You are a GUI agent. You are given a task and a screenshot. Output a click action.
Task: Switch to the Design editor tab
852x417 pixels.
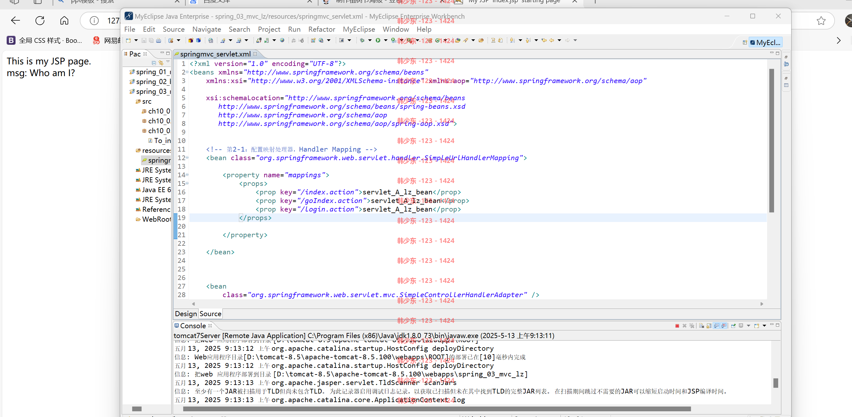pos(186,314)
